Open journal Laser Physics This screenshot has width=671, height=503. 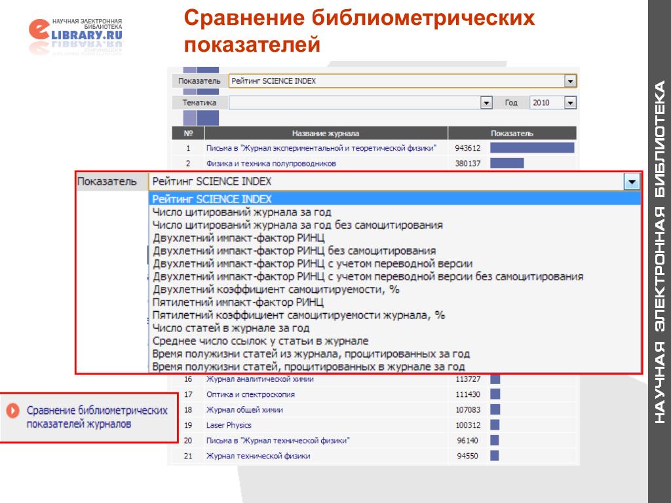coord(229,425)
